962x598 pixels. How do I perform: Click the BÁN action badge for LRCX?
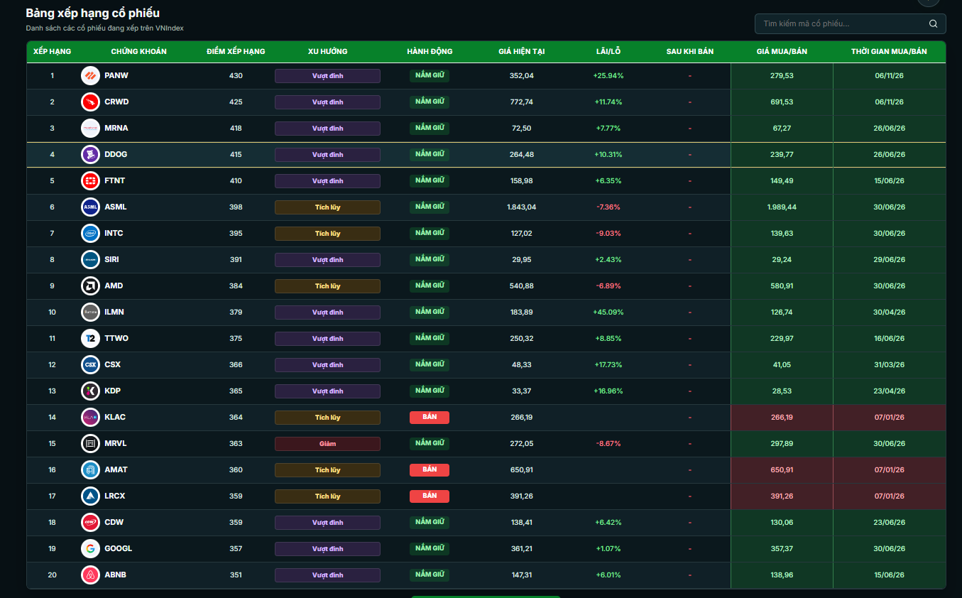[430, 496]
